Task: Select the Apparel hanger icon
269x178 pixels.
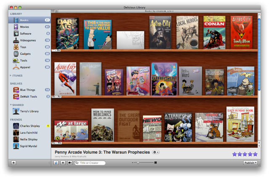Action: click(x=16, y=67)
